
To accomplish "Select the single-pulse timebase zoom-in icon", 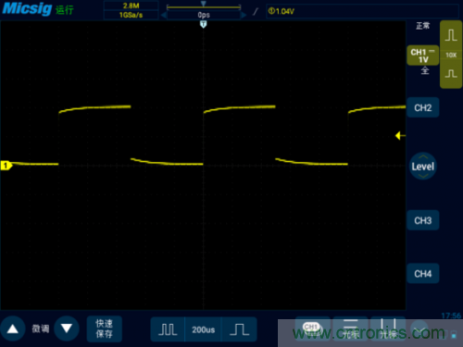I will 239,329.
